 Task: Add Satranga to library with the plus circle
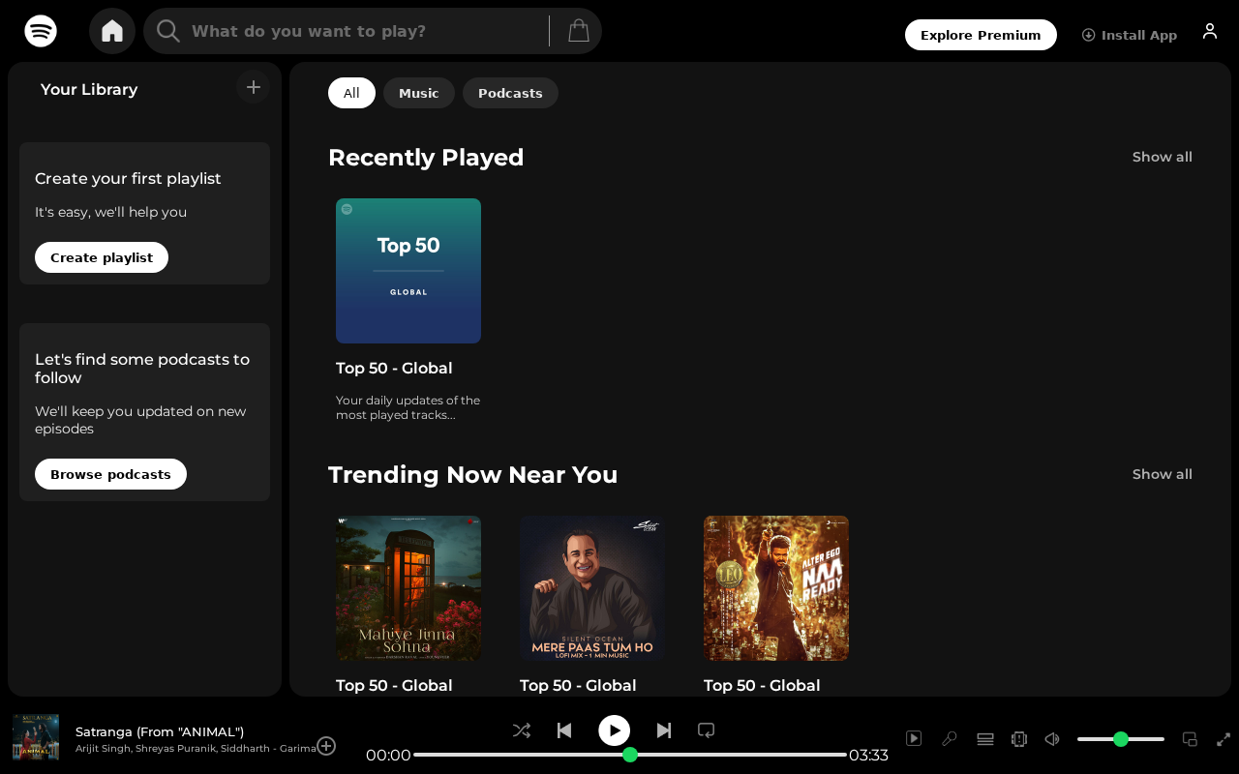point(327,745)
